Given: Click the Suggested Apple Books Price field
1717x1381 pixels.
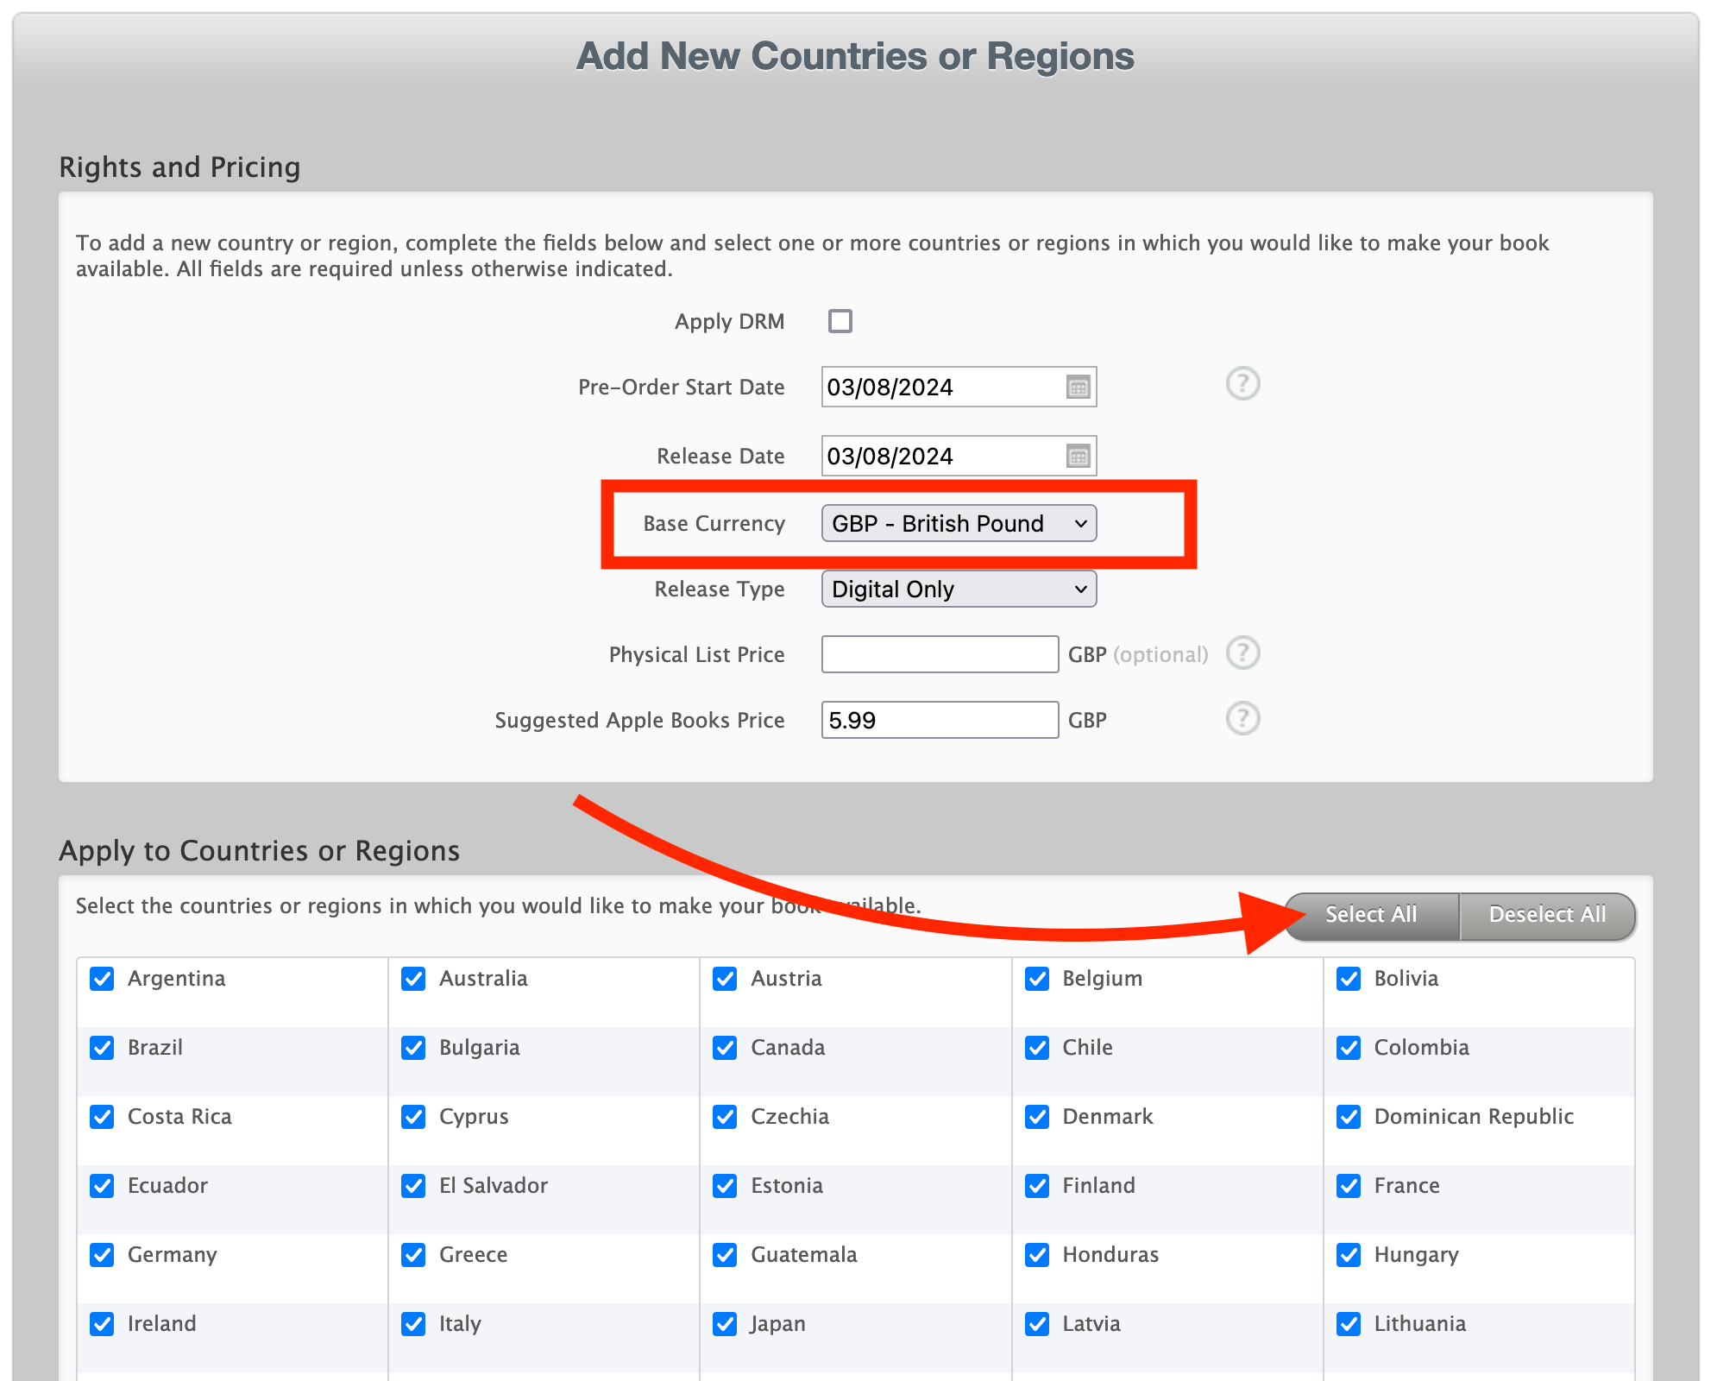Looking at the screenshot, I should tap(940, 720).
